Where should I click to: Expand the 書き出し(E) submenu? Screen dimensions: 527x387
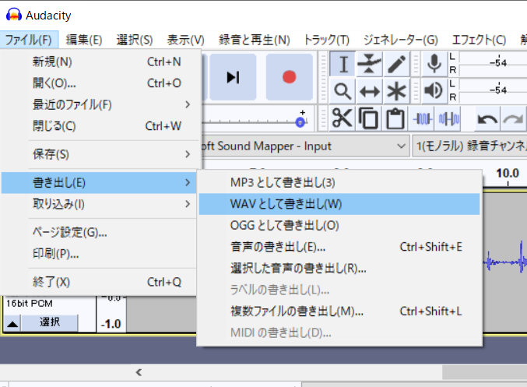[99, 182]
